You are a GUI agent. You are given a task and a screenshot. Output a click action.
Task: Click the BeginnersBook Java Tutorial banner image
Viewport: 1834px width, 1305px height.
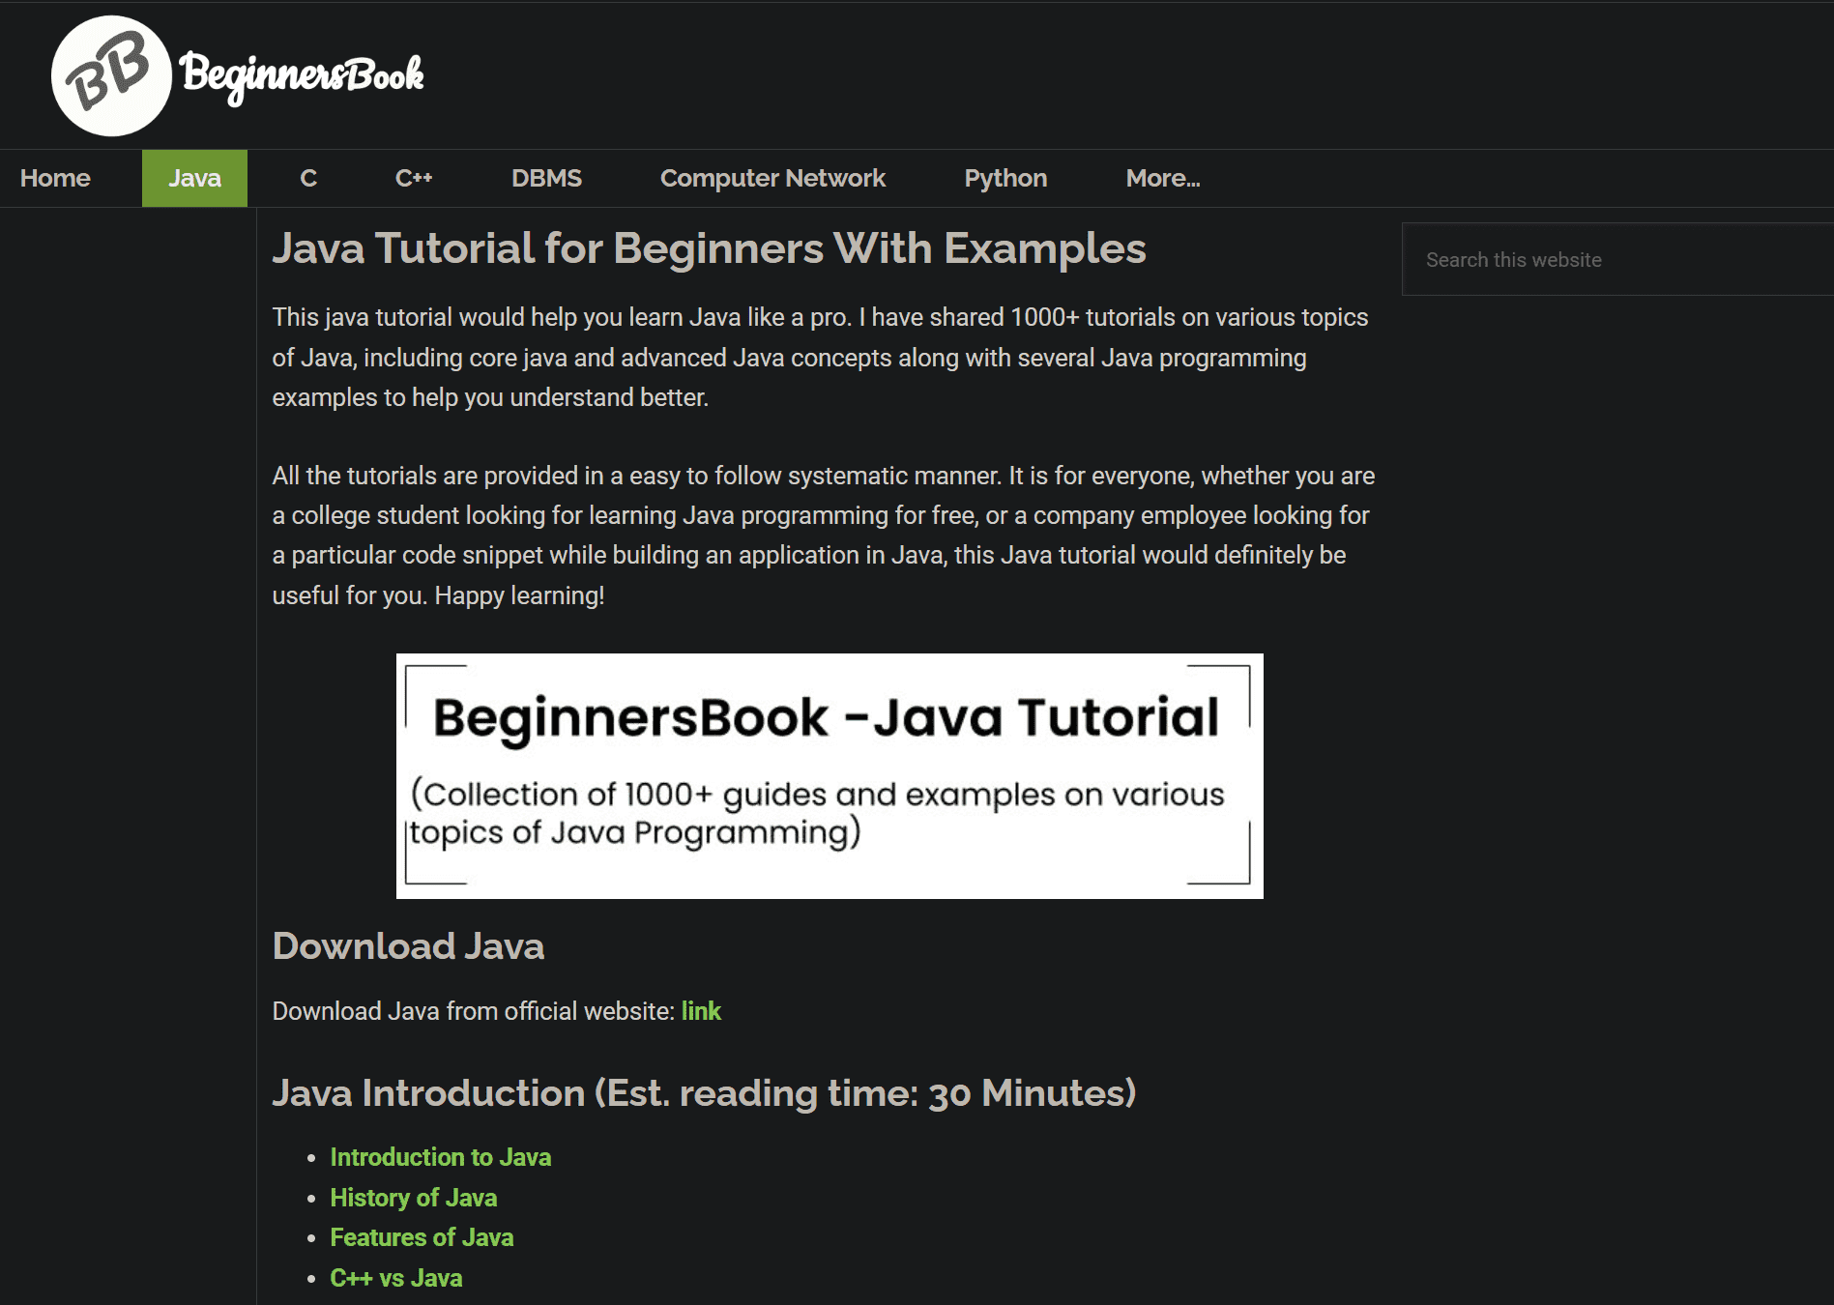[x=830, y=775]
